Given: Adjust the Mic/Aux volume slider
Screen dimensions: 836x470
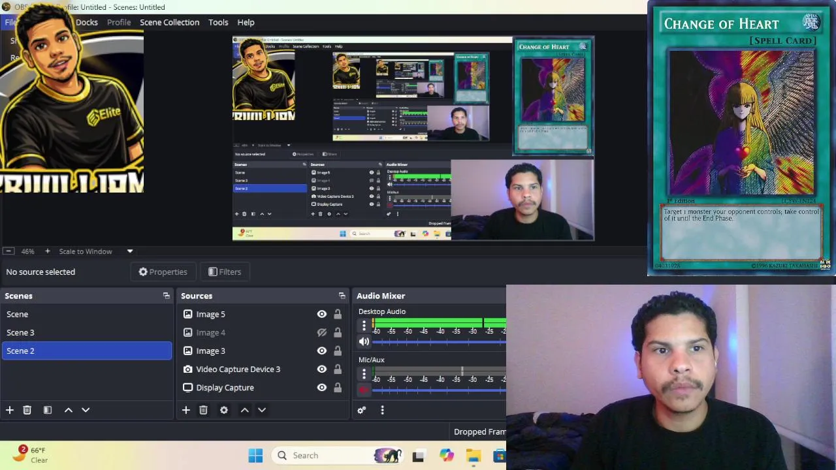Looking at the screenshot, I should click(439, 390).
